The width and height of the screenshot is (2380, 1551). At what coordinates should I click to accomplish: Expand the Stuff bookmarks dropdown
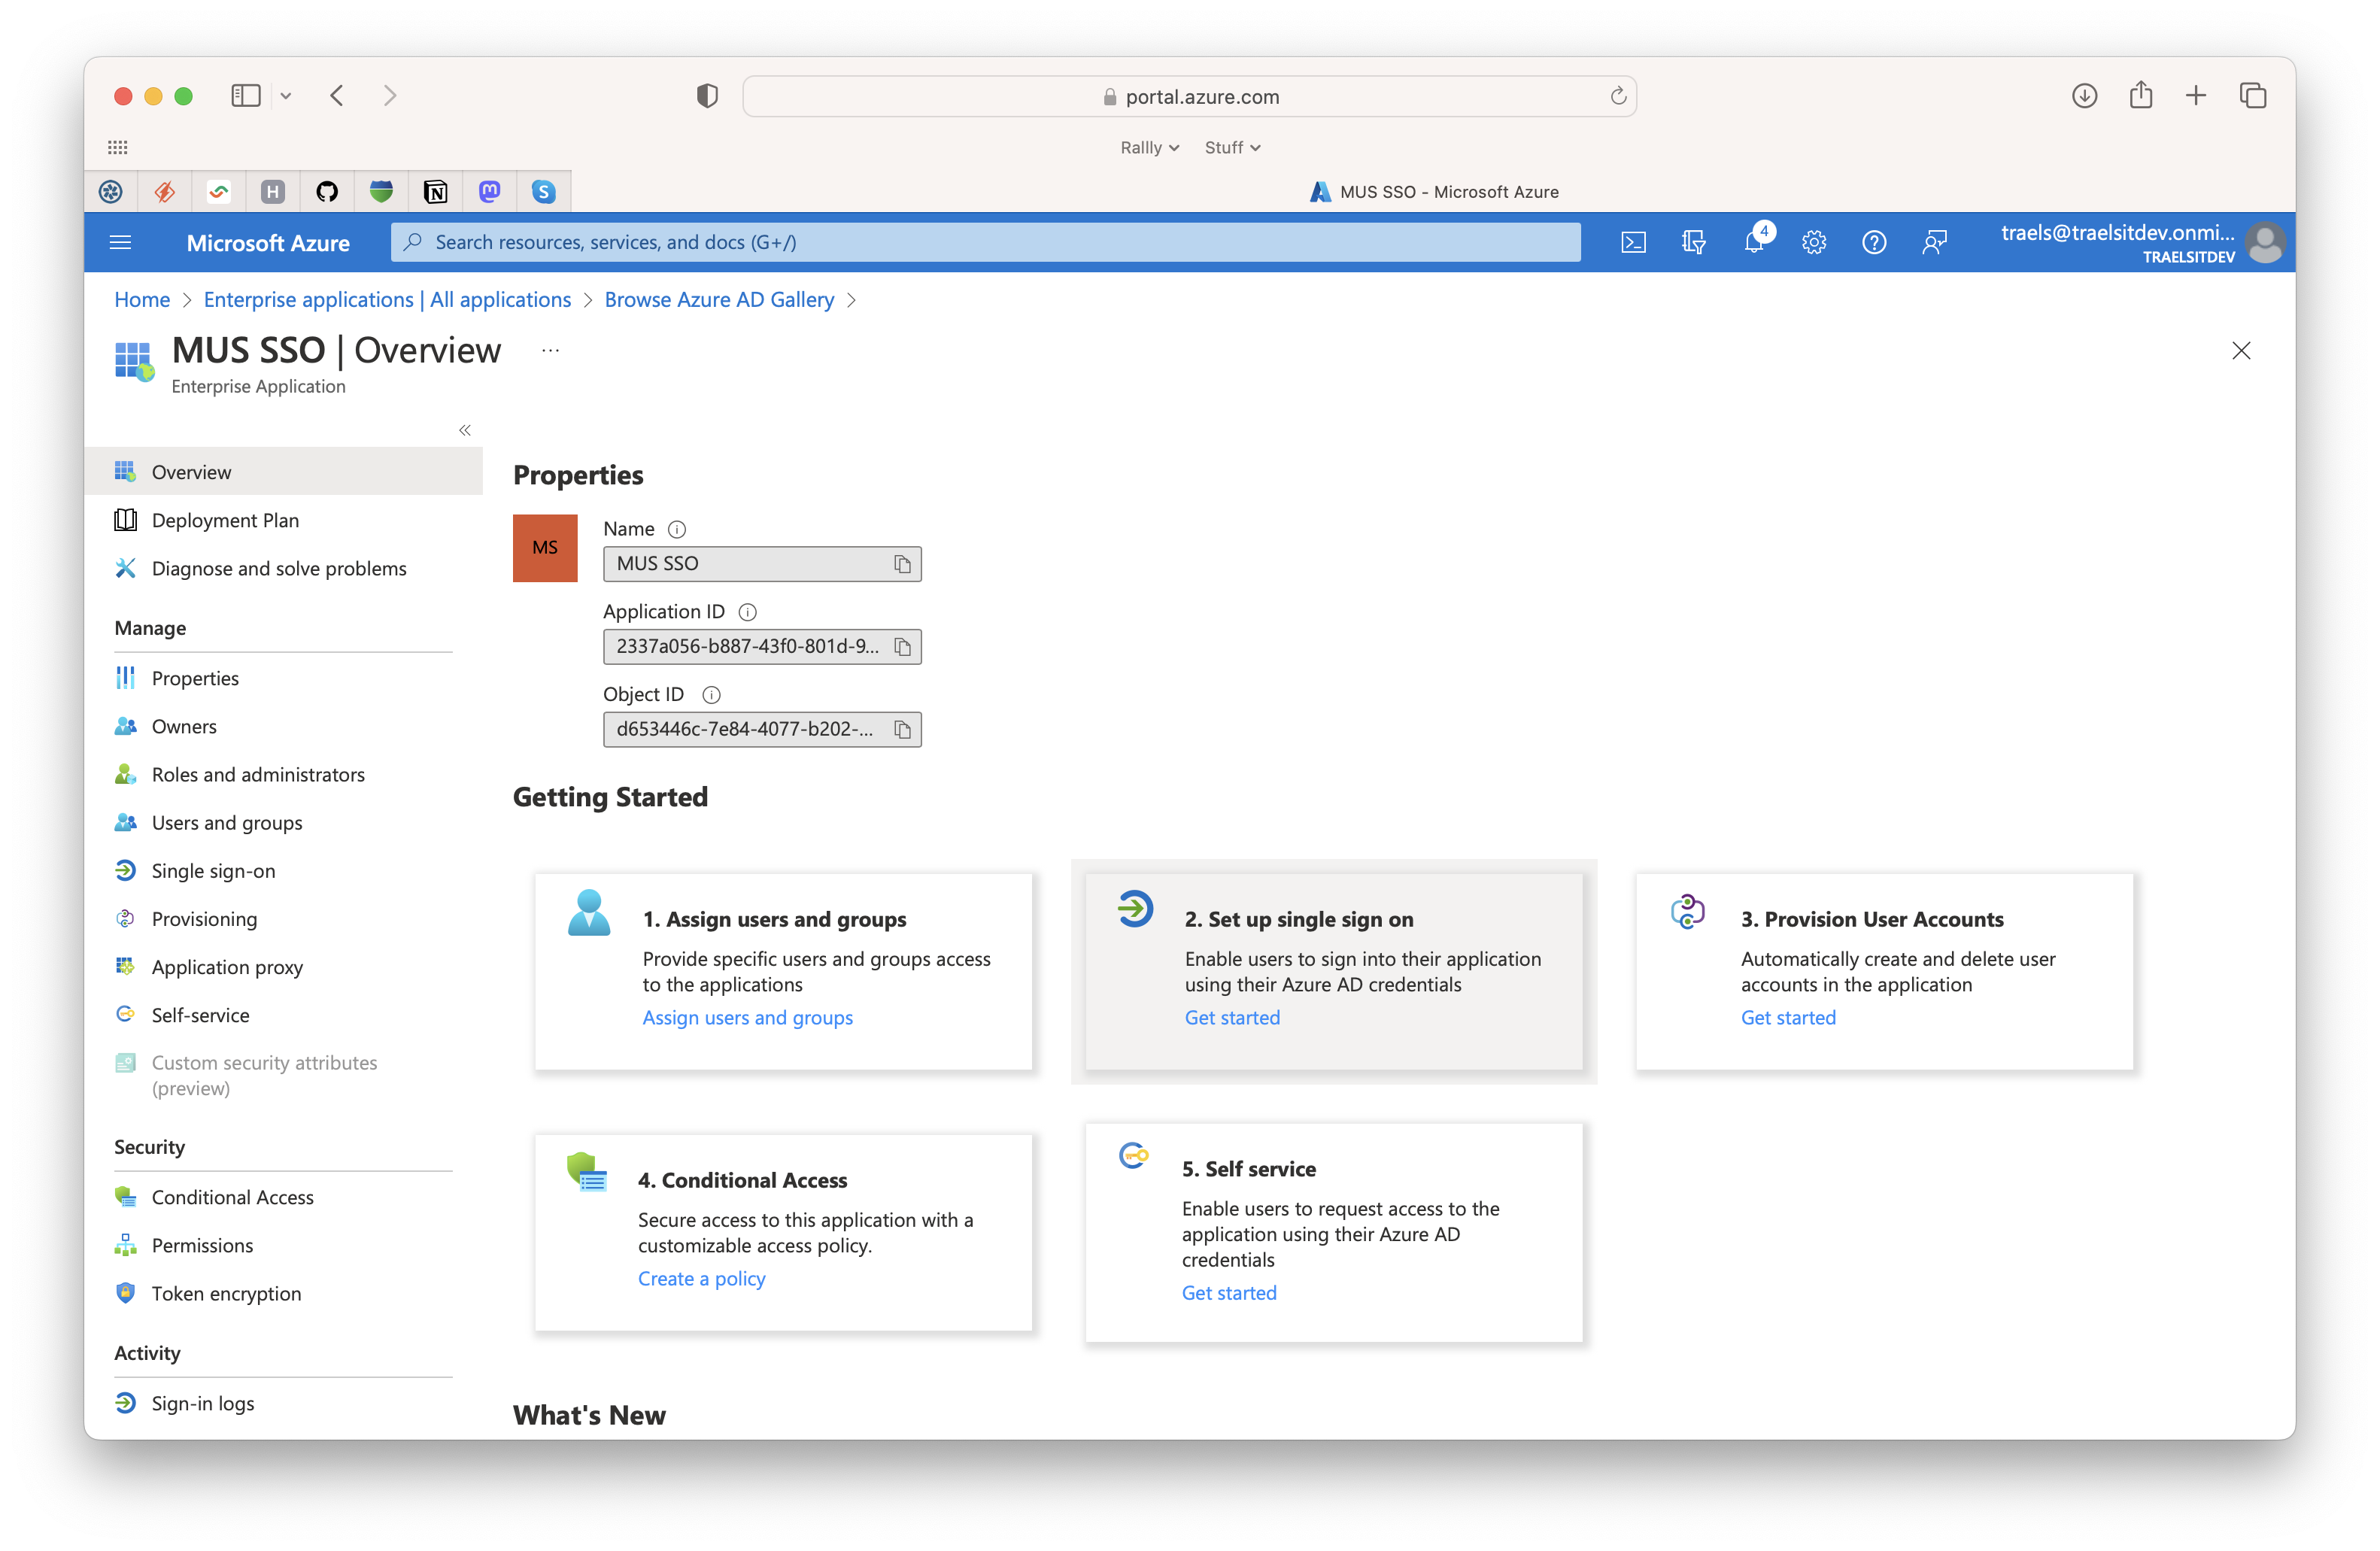coord(1232,147)
